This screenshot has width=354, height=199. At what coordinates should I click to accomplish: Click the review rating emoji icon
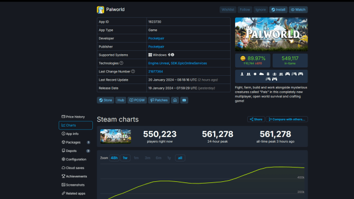tap(243, 59)
